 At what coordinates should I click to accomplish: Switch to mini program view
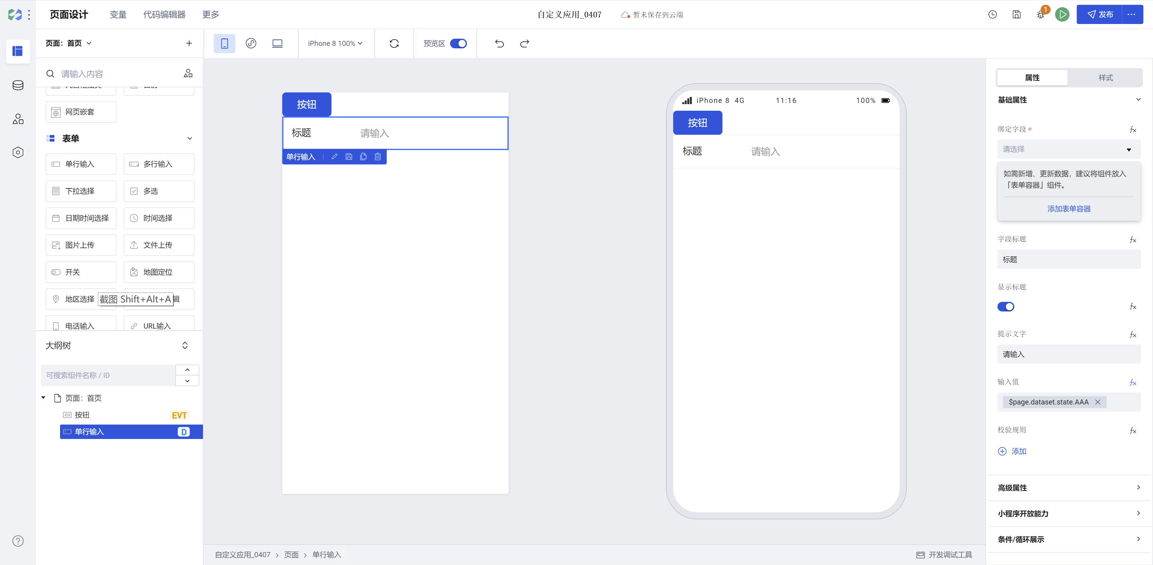pyautogui.click(x=251, y=44)
